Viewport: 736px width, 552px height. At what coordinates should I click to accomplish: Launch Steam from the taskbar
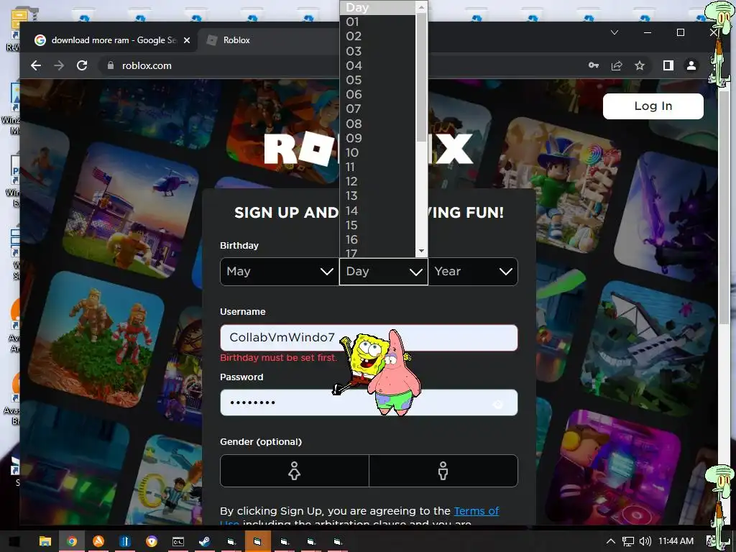(204, 541)
